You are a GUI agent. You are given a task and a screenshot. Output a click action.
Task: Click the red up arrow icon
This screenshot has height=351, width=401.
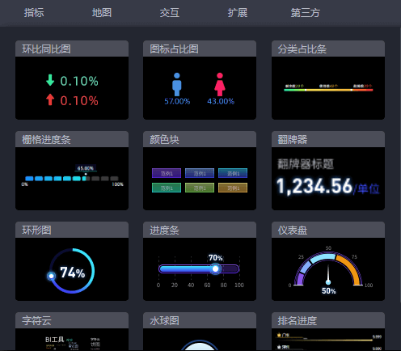pyautogui.click(x=50, y=99)
